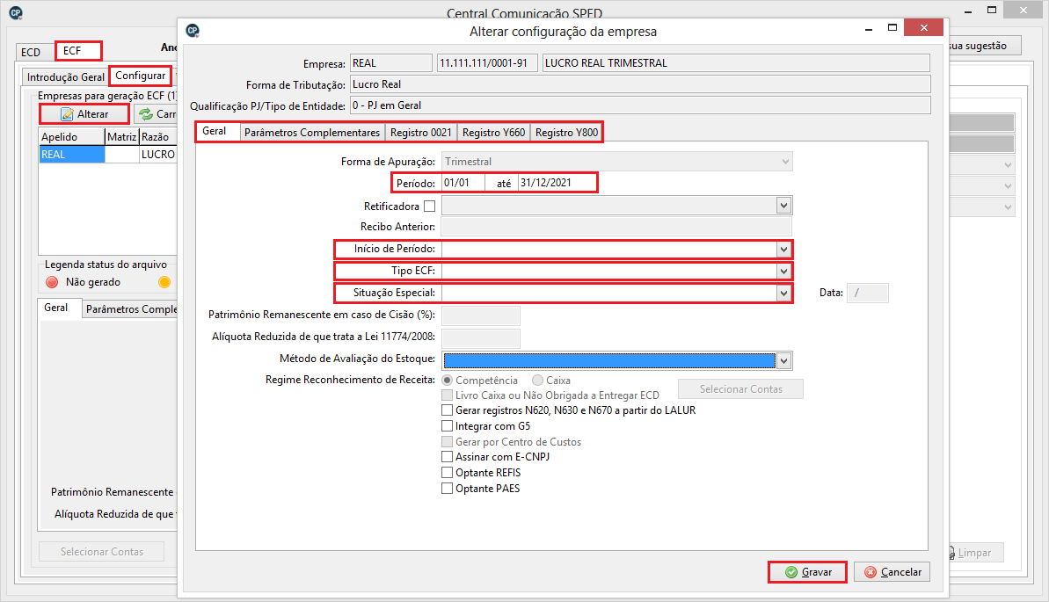
Task: Cancel the dialog with Cancelar button
Action: pyautogui.click(x=892, y=572)
